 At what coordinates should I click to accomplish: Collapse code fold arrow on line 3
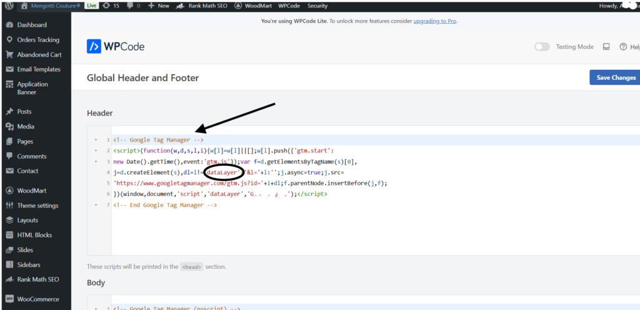click(x=96, y=162)
